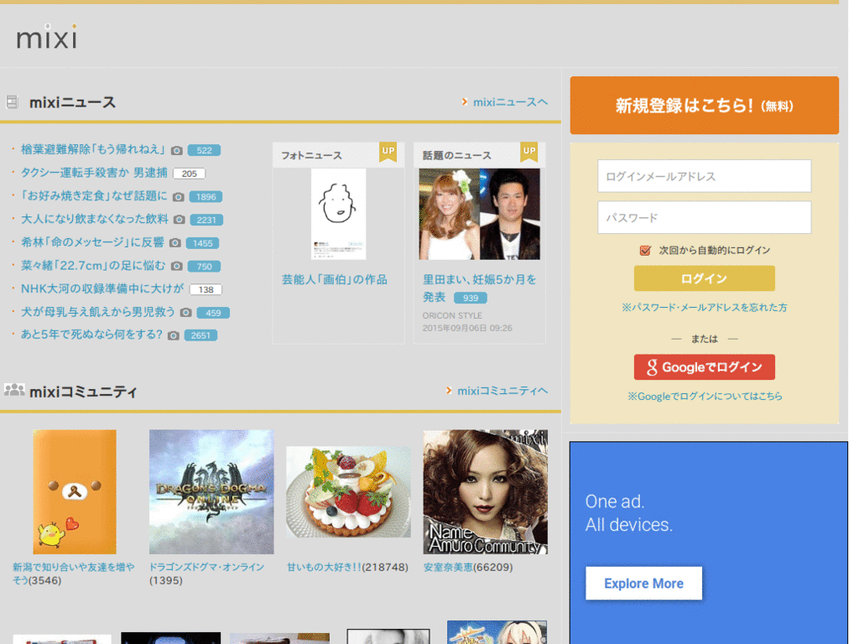
Task: Click the fruit tart community thumbnail
Action: click(x=348, y=491)
